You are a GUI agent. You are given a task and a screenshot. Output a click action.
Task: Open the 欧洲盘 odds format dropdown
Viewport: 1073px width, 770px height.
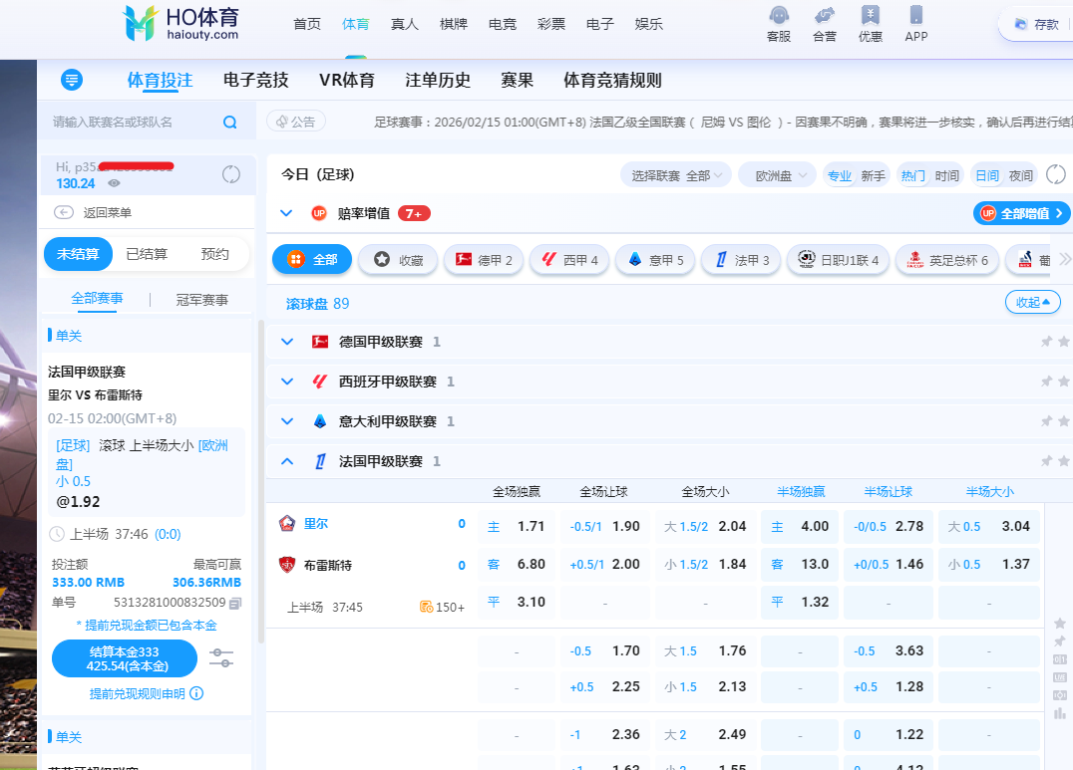777,175
